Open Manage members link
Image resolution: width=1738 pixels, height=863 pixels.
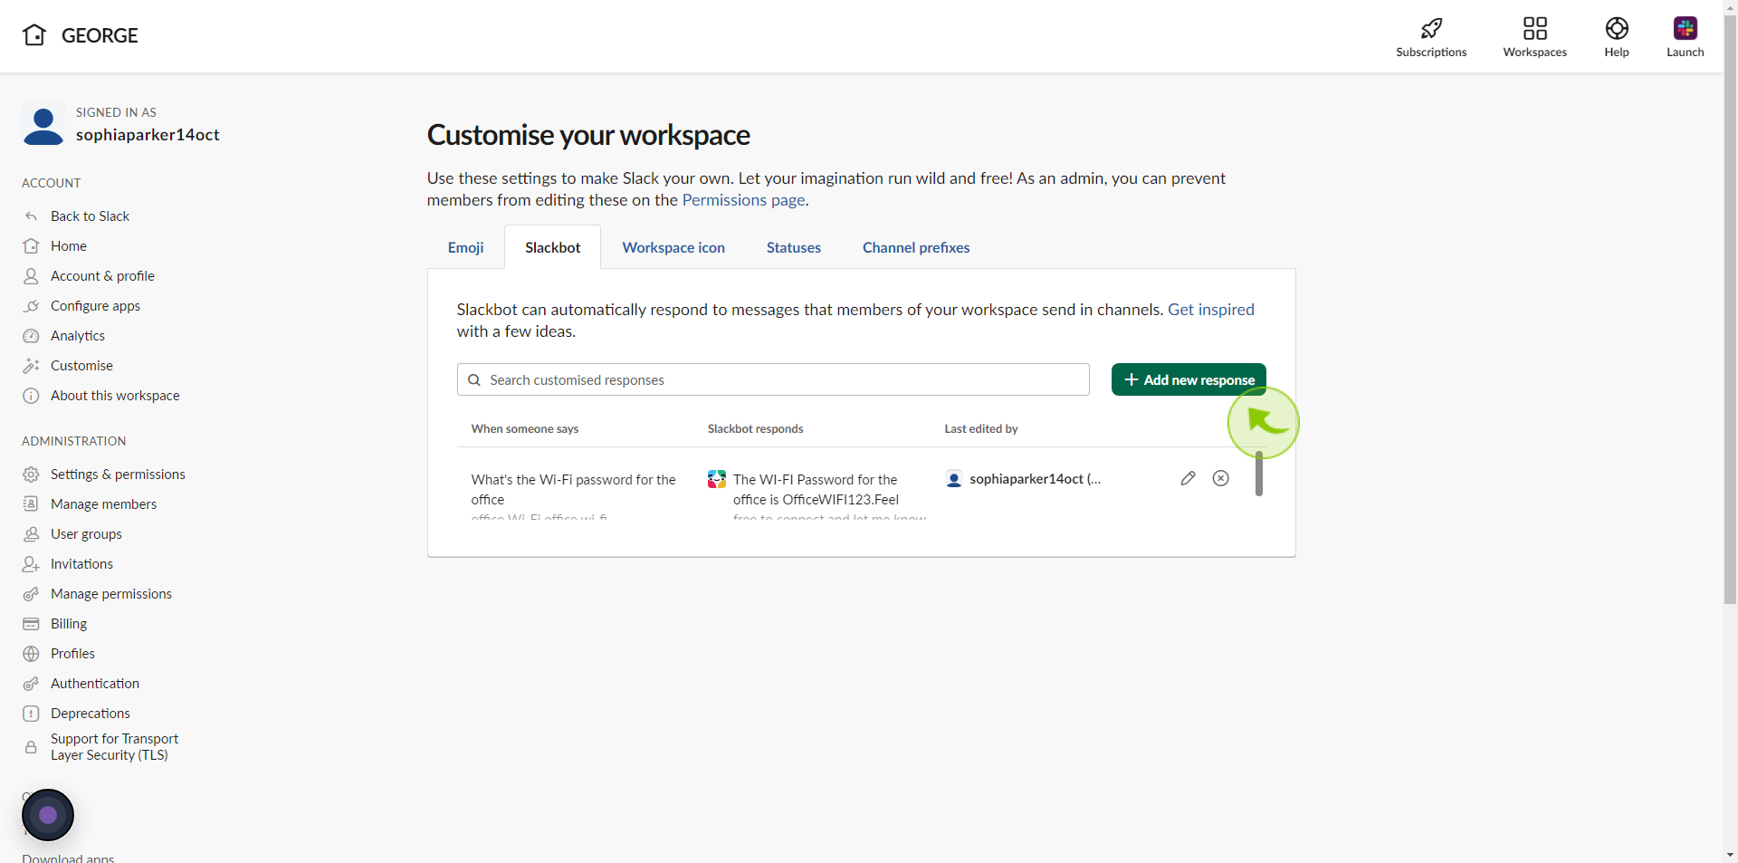coord(103,504)
